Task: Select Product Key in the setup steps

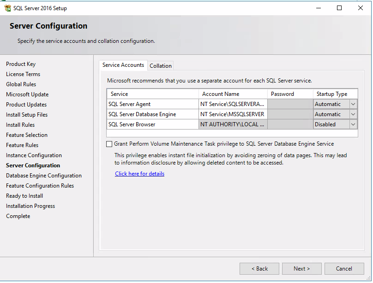Action: point(22,64)
